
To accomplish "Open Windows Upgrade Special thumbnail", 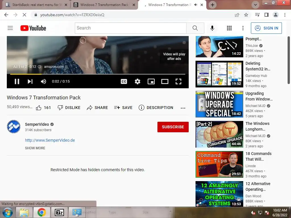I will tap(219, 104).
